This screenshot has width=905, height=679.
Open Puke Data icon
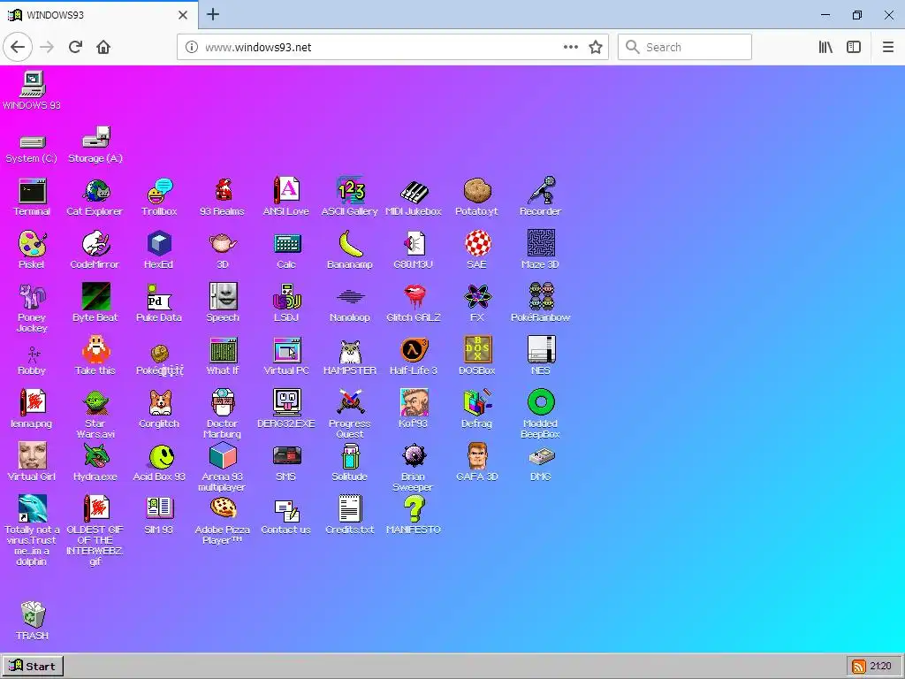pyautogui.click(x=159, y=297)
